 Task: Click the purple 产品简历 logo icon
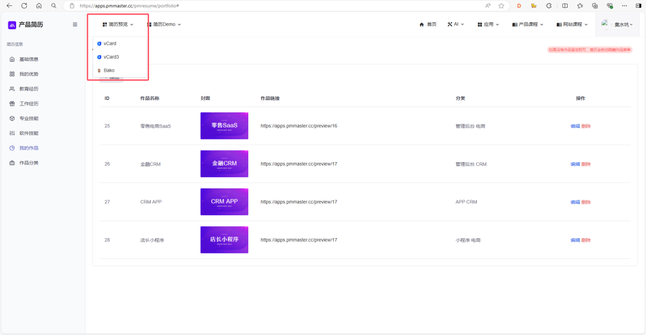[x=12, y=25]
